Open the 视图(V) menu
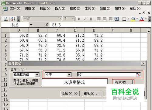Image resolution: width=152 pixels, height=110 pixels. pyautogui.click(x=45, y=9)
